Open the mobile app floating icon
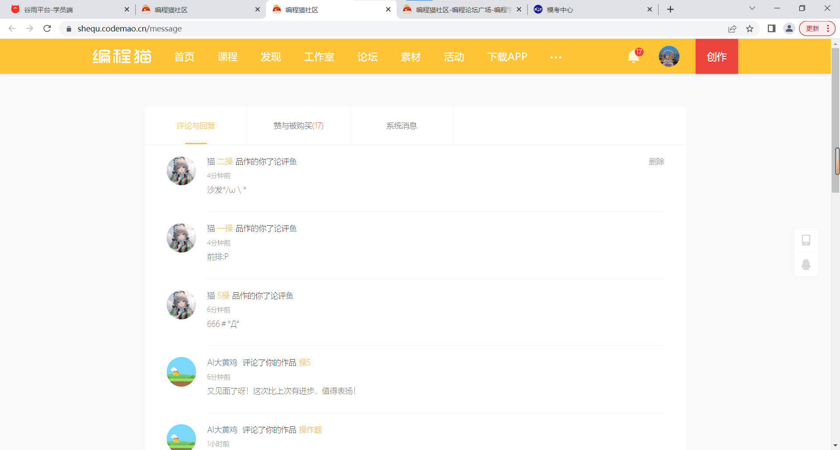 click(x=806, y=240)
